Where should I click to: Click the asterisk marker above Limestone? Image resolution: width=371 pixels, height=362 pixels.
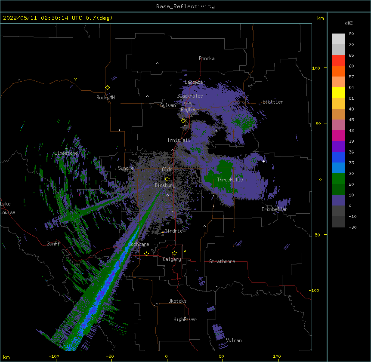(66, 148)
